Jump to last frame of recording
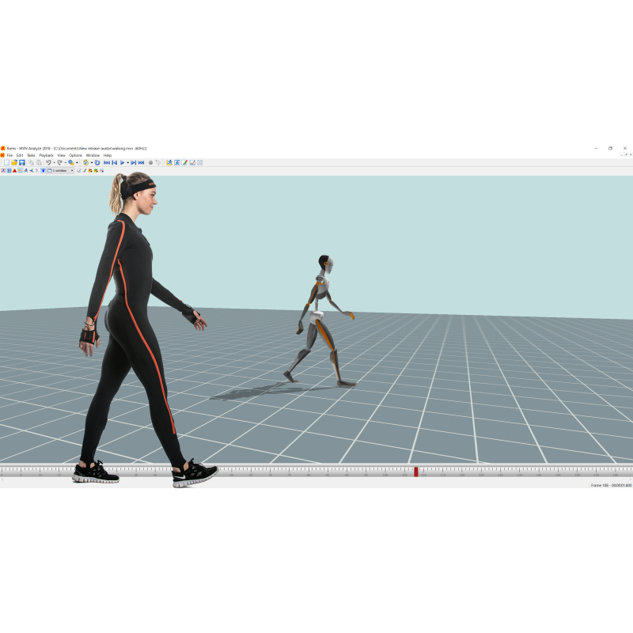633x633 pixels. (141, 162)
